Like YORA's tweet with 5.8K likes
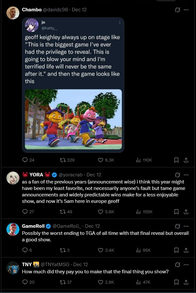This screenshot has width=196, height=293. click(100, 212)
